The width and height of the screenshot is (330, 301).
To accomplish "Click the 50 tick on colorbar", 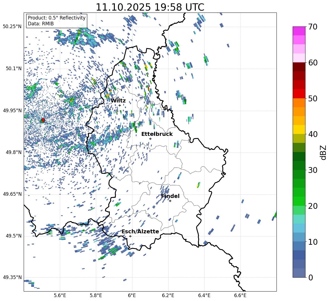I will [313, 99].
